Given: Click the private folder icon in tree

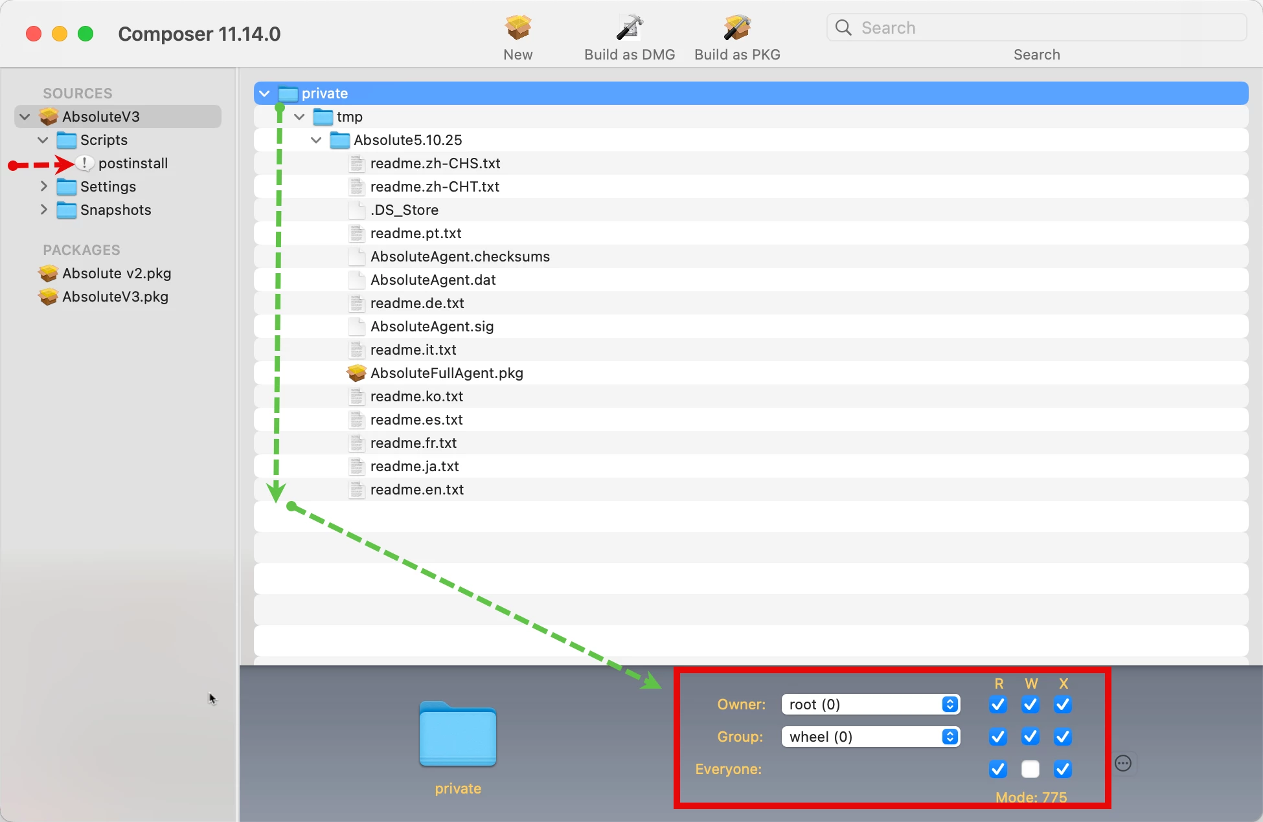Looking at the screenshot, I should tap(288, 94).
